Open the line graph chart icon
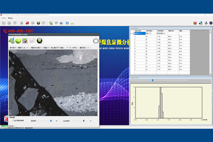 [x=32, y=41]
